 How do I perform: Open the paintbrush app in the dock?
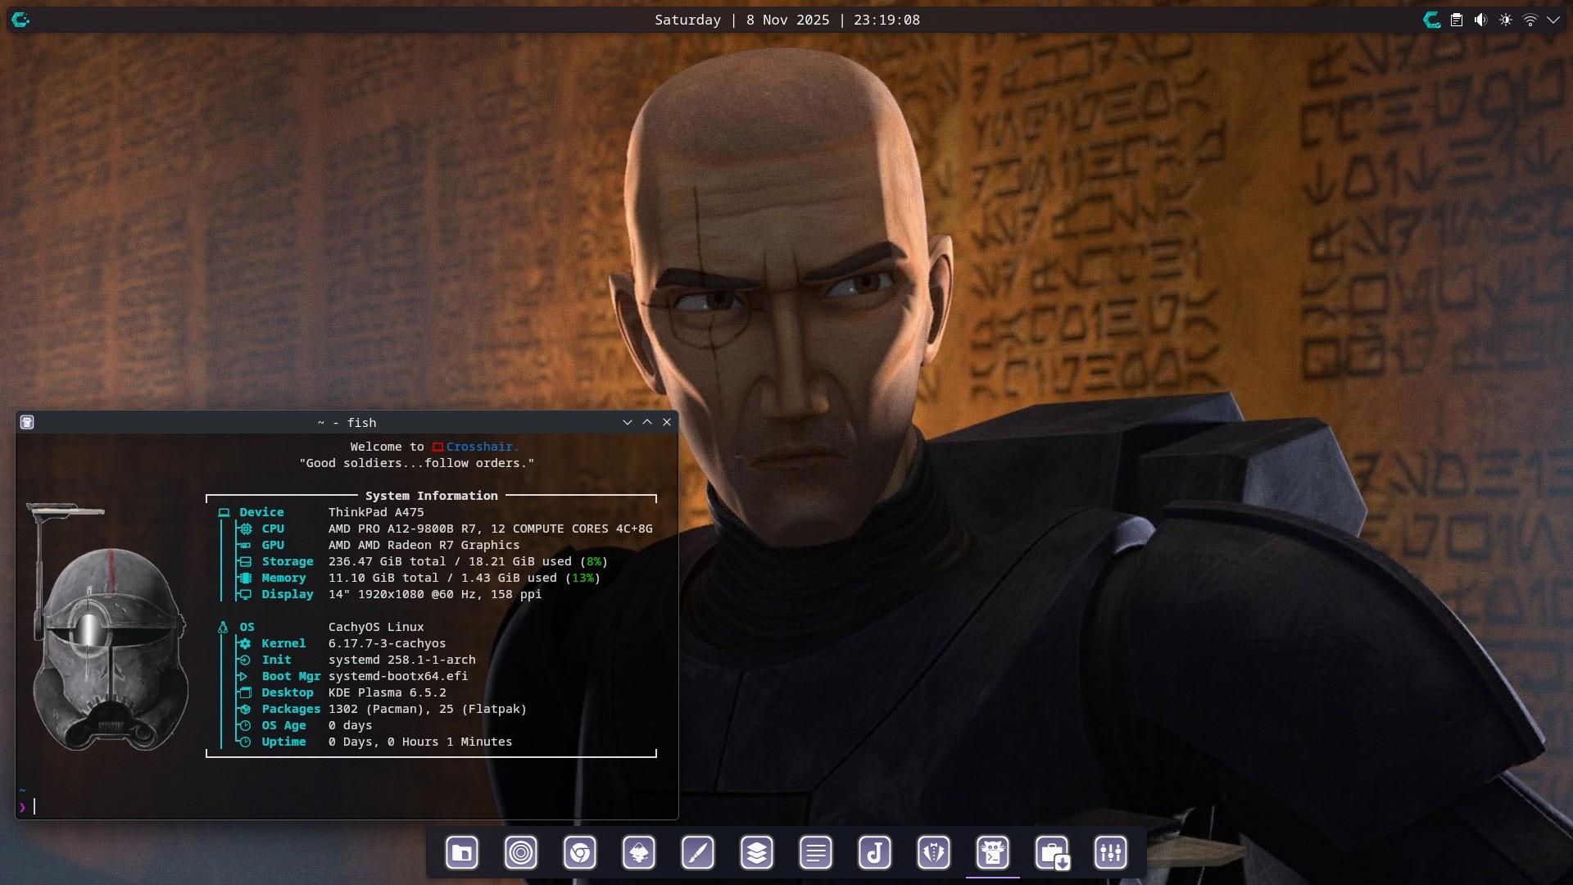[698, 853]
